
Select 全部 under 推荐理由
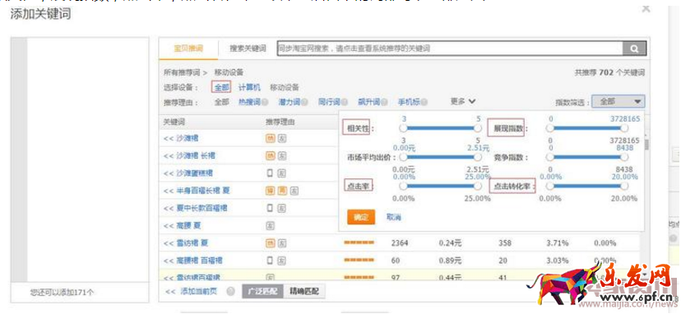click(221, 102)
